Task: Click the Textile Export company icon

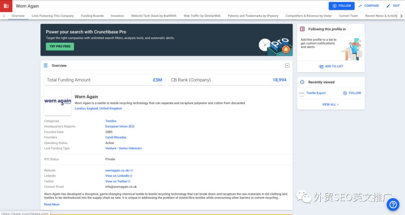Action: click(301, 93)
